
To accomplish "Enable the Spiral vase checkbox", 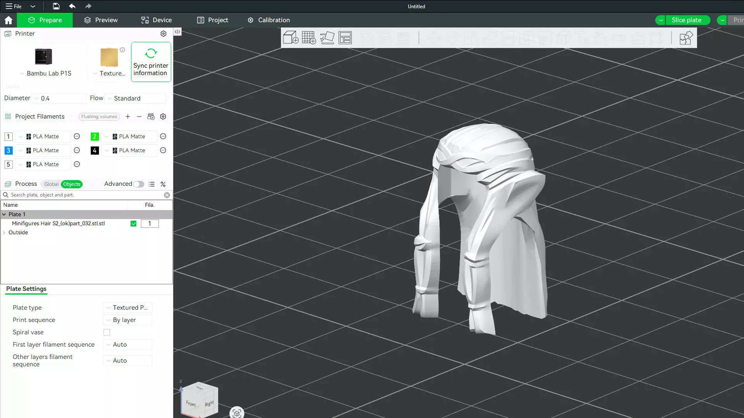I will click(107, 332).
